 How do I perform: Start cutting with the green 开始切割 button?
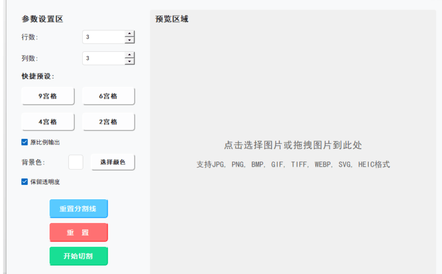coord(78,256)
